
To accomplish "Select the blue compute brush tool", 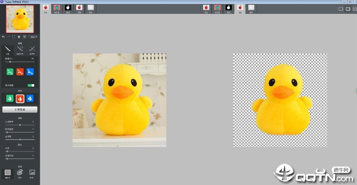I will pos(30,72).
